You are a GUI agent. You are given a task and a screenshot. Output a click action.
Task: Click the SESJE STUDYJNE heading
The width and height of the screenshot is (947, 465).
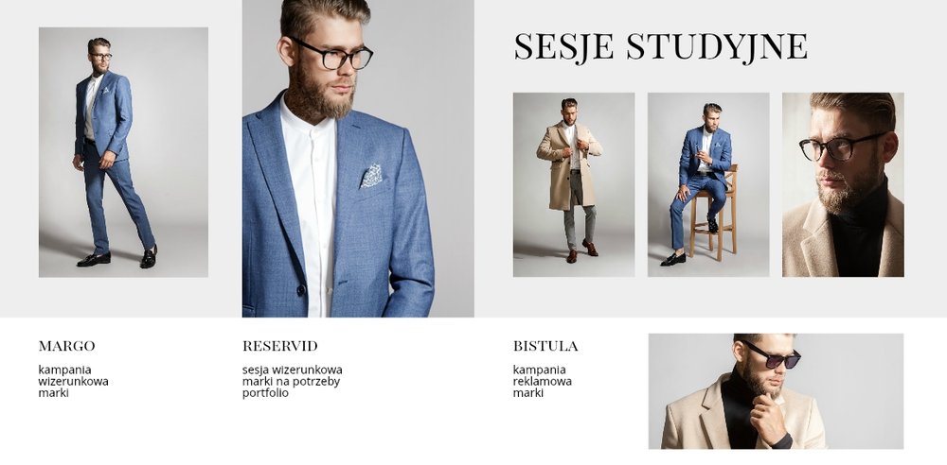660,47
